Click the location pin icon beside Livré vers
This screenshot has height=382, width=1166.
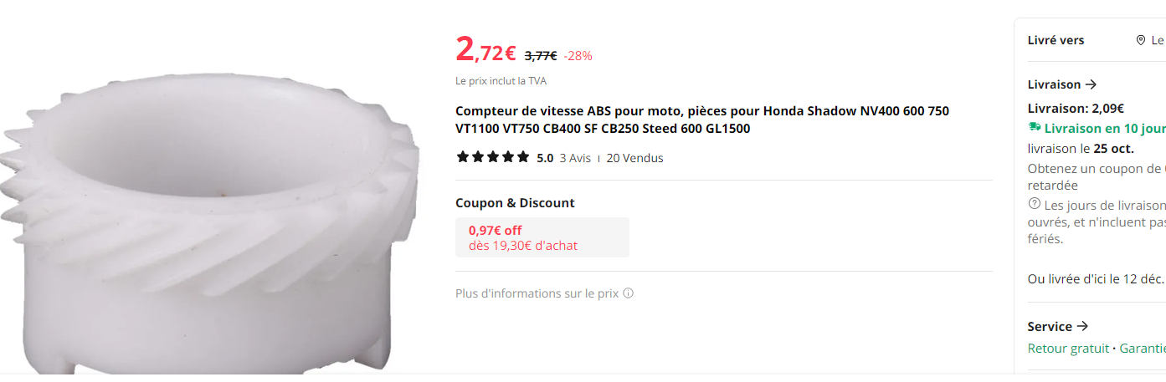(x=1140, y=40)
